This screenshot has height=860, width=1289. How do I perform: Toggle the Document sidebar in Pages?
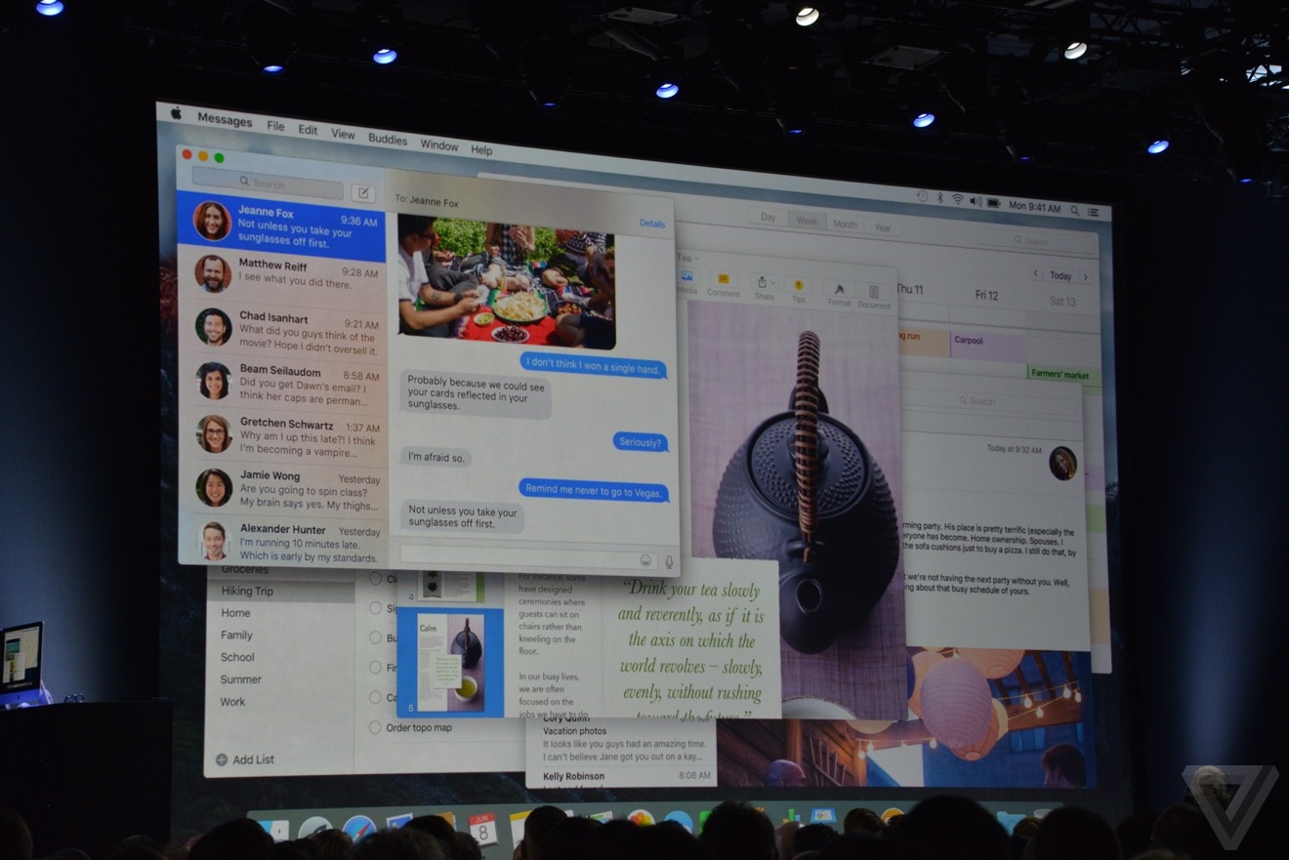[875, 291]
